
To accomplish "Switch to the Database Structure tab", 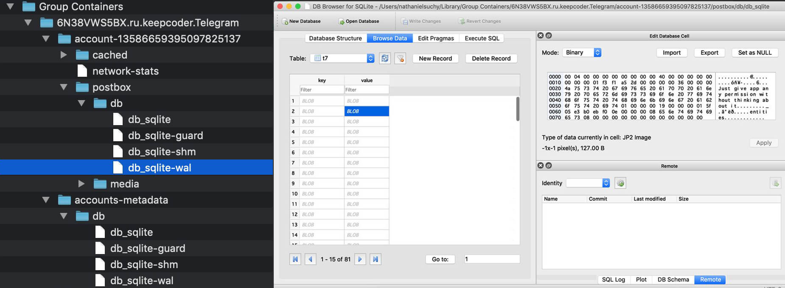I will (335, 38).
